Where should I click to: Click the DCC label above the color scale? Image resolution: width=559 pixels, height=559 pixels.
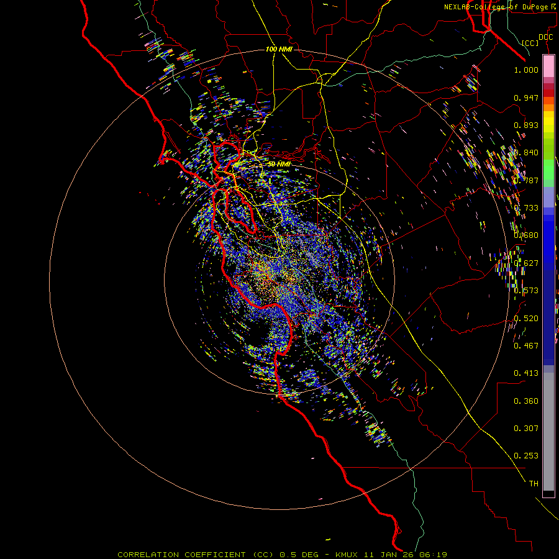tap(545, 37)
